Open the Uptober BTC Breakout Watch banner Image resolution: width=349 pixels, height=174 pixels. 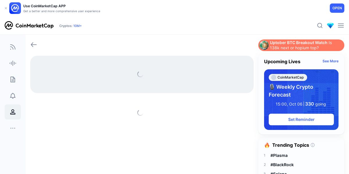(x=301, y=45)
